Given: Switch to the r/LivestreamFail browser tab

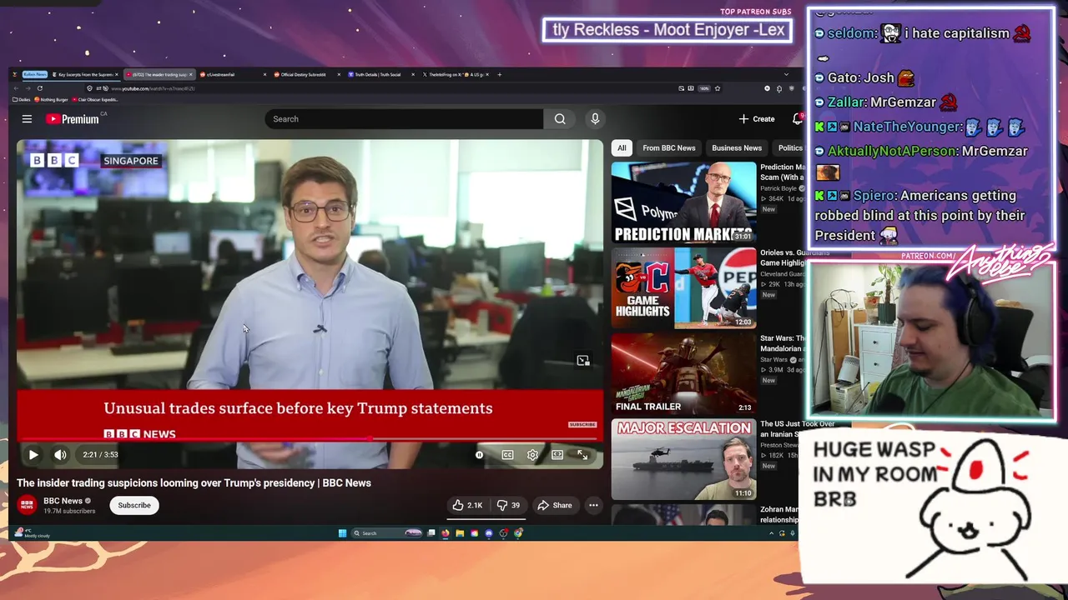Looking at the screenshot, I should tap(234, 74).
